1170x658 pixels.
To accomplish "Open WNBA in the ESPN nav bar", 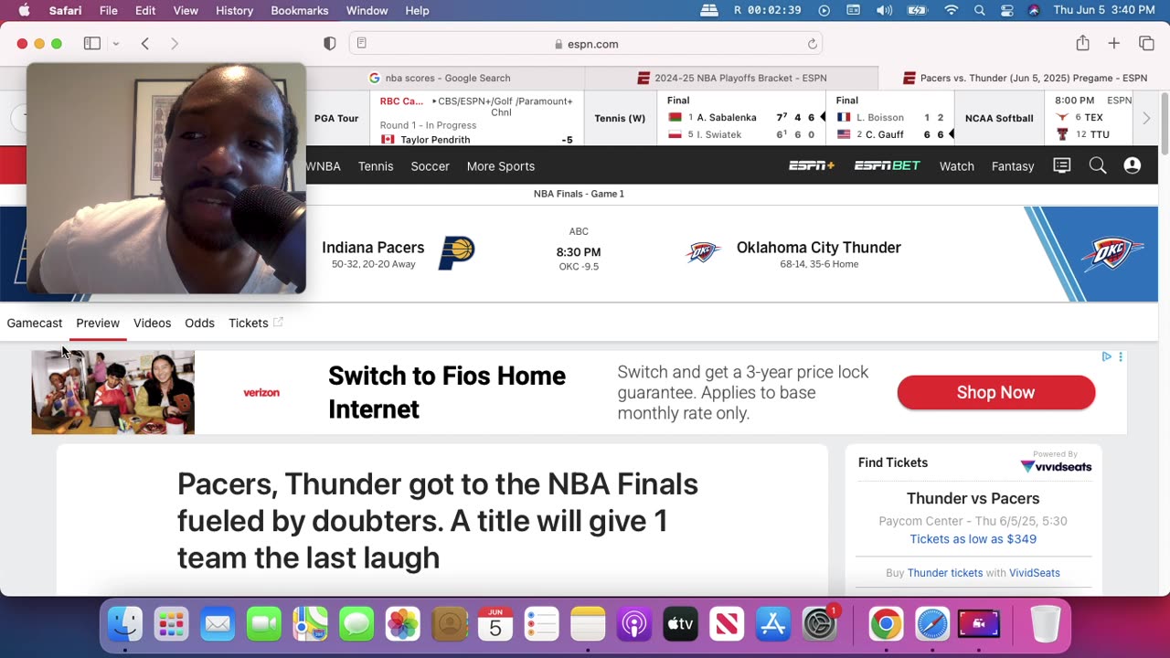I will click(323, 166).
